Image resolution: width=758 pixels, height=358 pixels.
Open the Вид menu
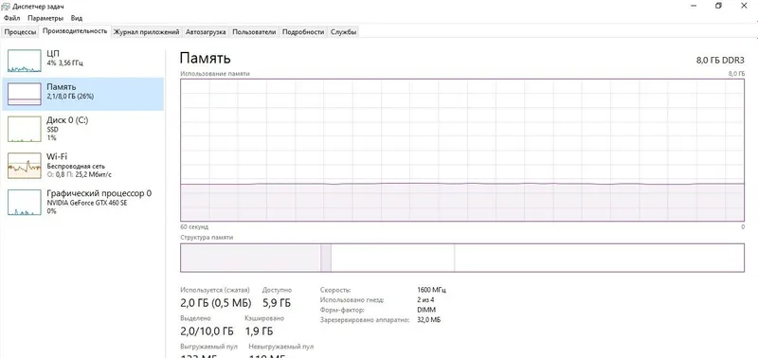tap(77, 18)
